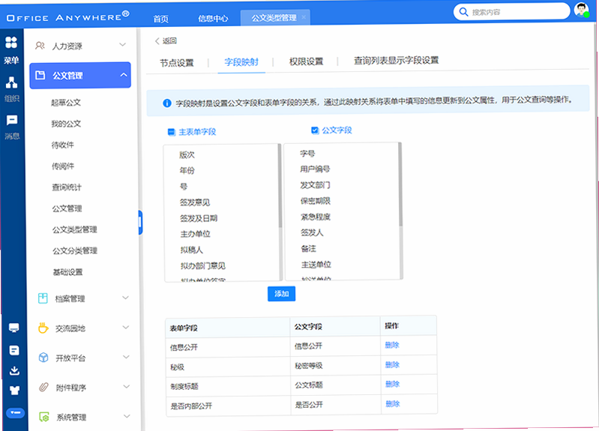Click the search magnifier icon
This screenshot has height=431, width=599.
(x=463, y=11)
